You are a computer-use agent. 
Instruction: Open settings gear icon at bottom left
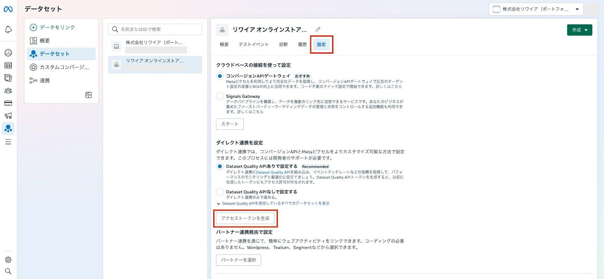pyautogui.click(x=8, y=260)
